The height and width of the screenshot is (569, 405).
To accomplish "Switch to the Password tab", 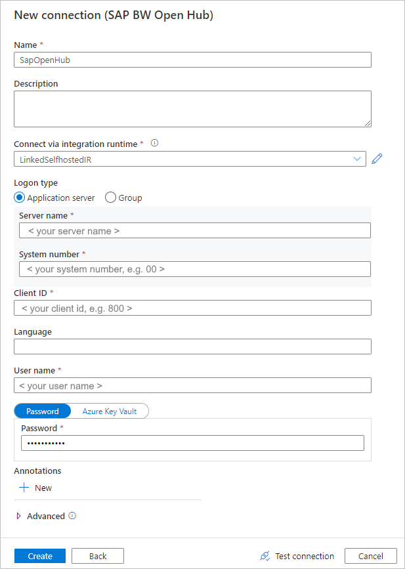I will [x=42, y=411].
